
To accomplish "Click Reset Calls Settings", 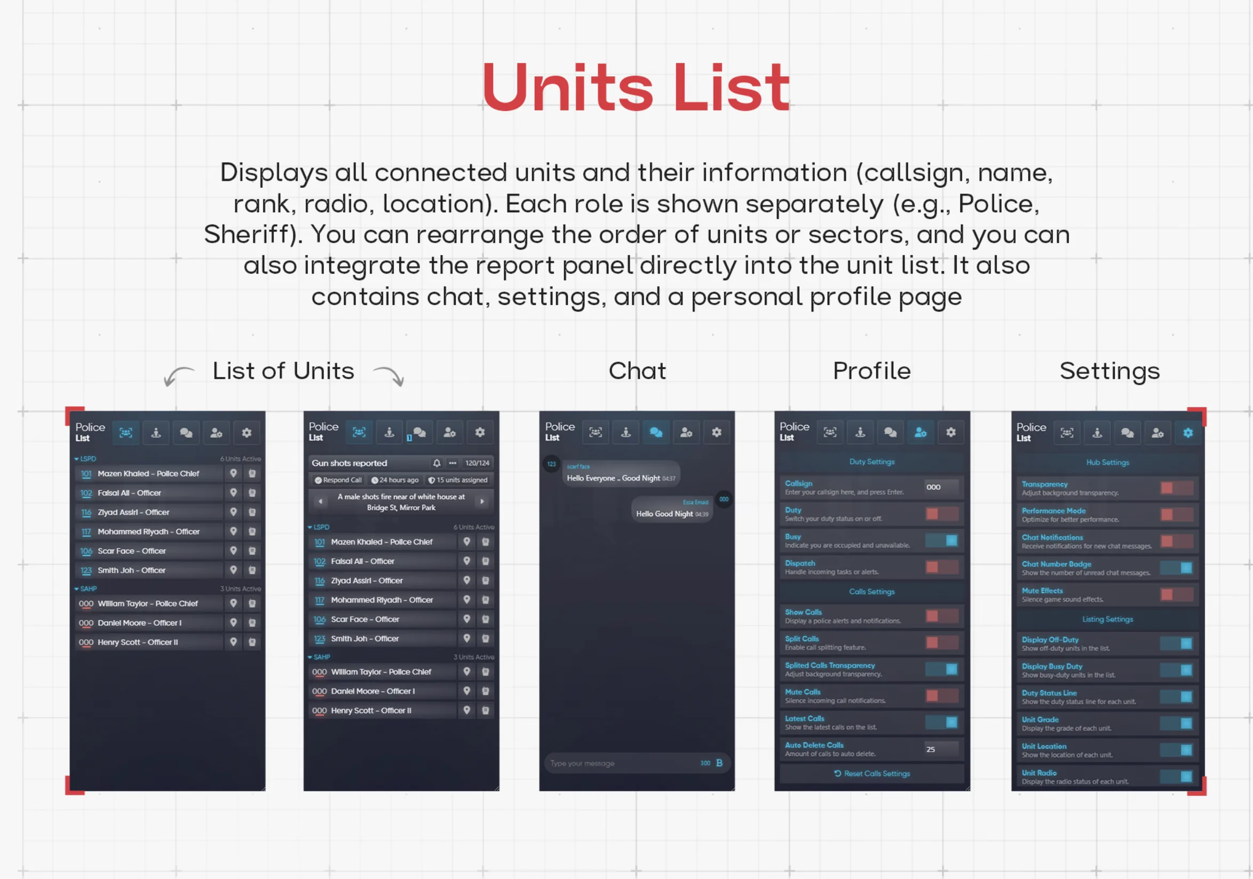I will click(871, 773).
